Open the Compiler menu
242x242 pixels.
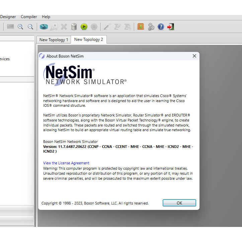point(29,17)
